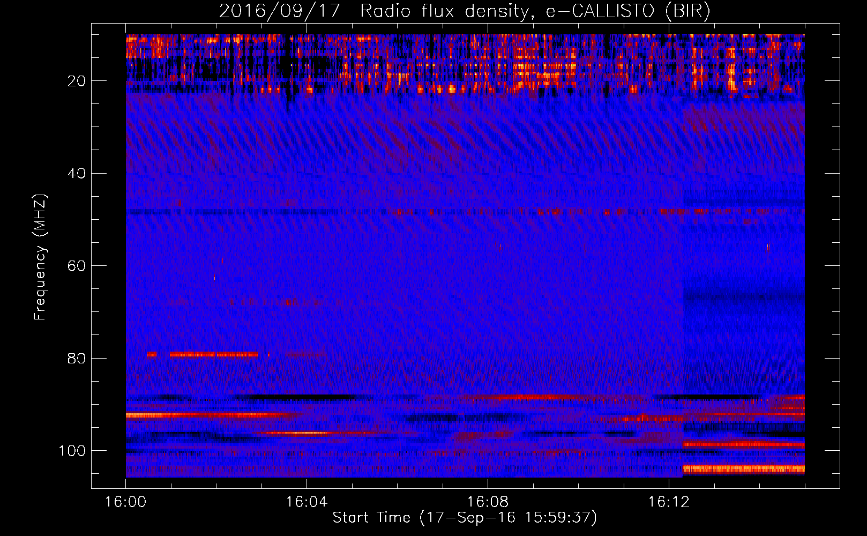The width and height of the screenshot is (867, 536).
Task: Click the 40 MHz frequency label
Action: click(77, 174)
